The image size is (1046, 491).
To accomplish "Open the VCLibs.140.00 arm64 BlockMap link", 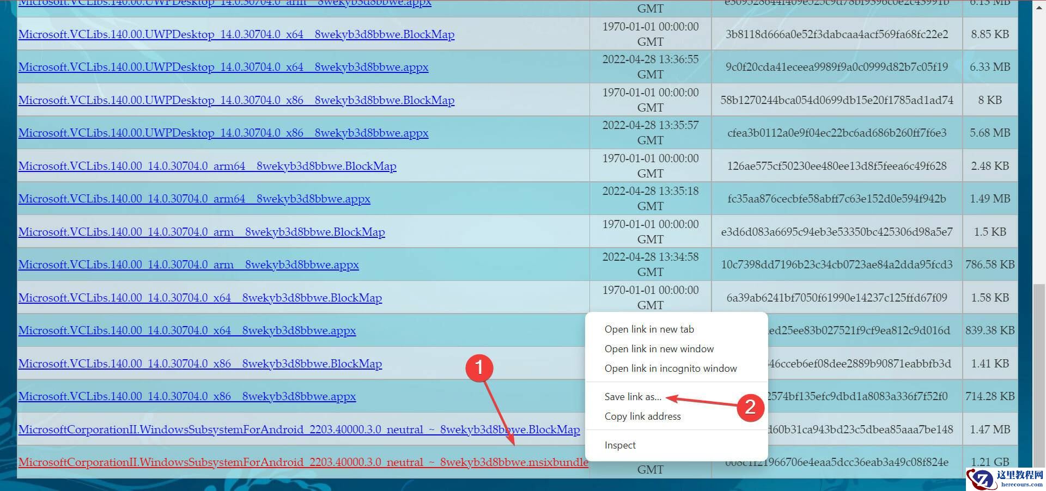I will (208, 166).
